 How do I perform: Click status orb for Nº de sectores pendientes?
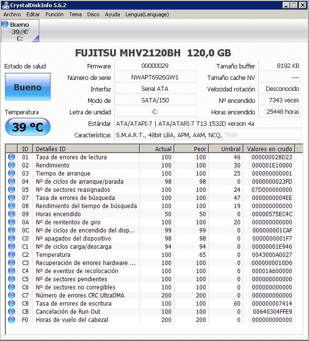(x=11, y=279)
